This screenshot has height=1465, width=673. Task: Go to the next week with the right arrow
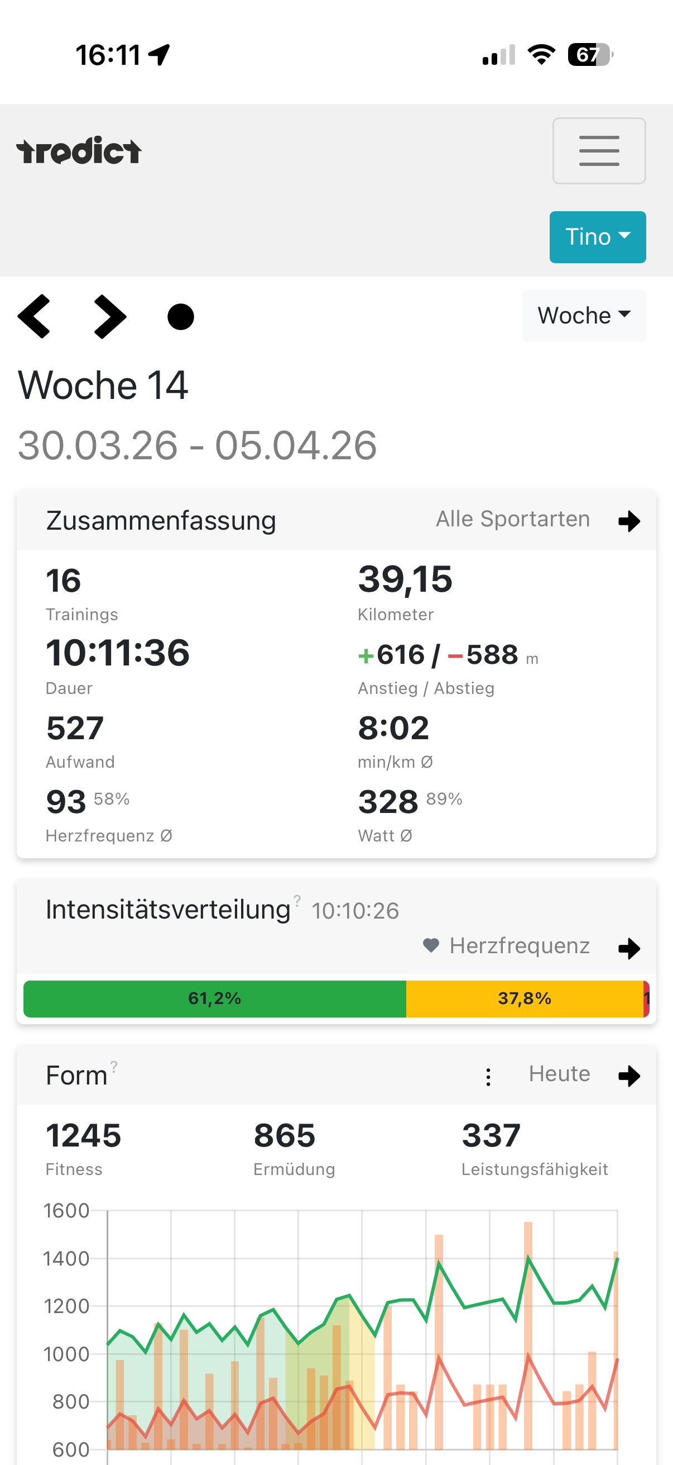(x=109, y=316)
